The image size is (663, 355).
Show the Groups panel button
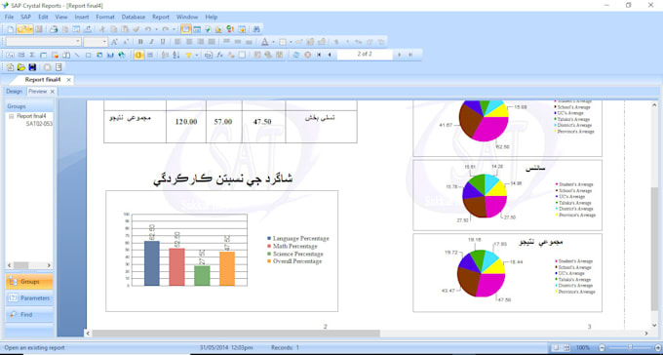pyautogui.click(x=29, y=282)
